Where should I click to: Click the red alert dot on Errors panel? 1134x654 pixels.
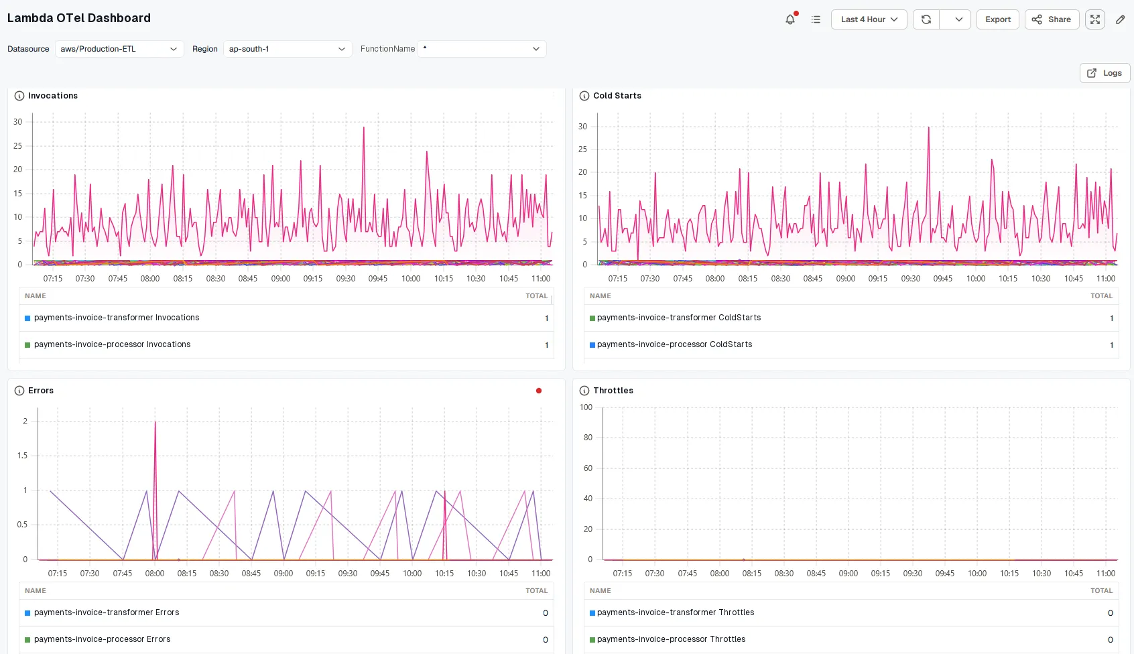pyautogui.click(x=539, y=391)
